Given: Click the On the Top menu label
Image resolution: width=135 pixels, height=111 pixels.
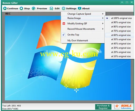Looking at the screenshot, I should (73, 35).
